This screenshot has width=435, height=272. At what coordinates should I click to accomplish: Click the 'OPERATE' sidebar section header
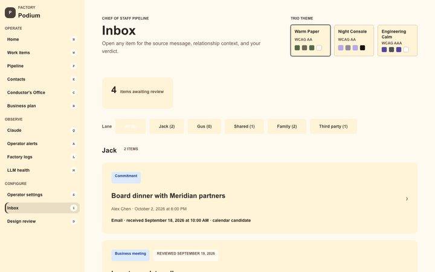point(13,28)
